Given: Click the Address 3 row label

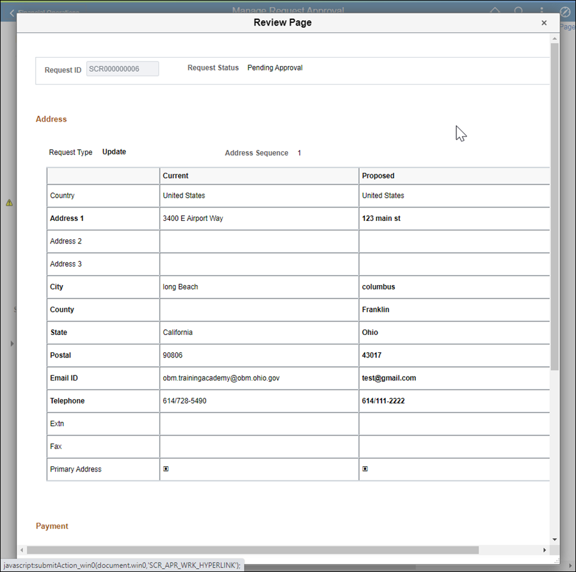Looking at the screenshot, I should tap(66, 264).
